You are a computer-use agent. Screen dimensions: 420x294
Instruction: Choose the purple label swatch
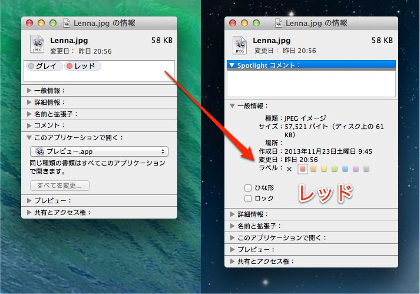[x=356, y=169]
